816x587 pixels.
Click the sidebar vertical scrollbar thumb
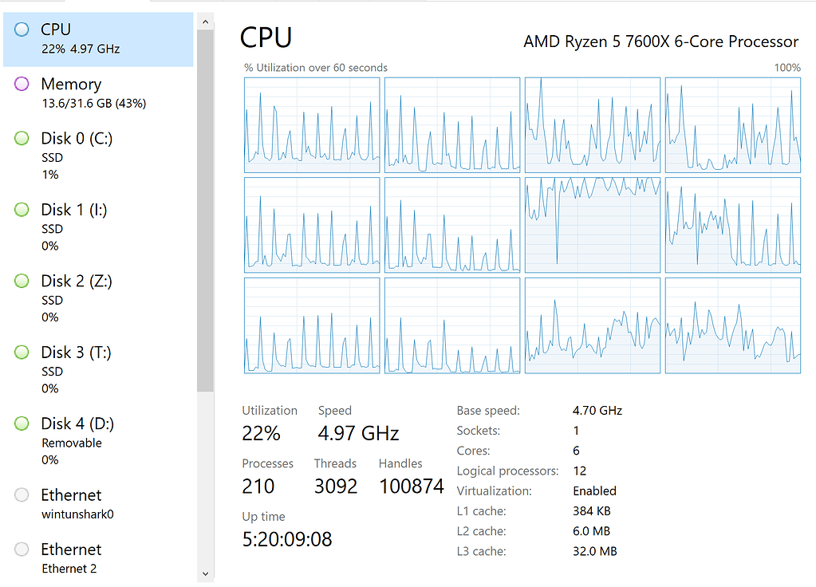click(205, 207)
